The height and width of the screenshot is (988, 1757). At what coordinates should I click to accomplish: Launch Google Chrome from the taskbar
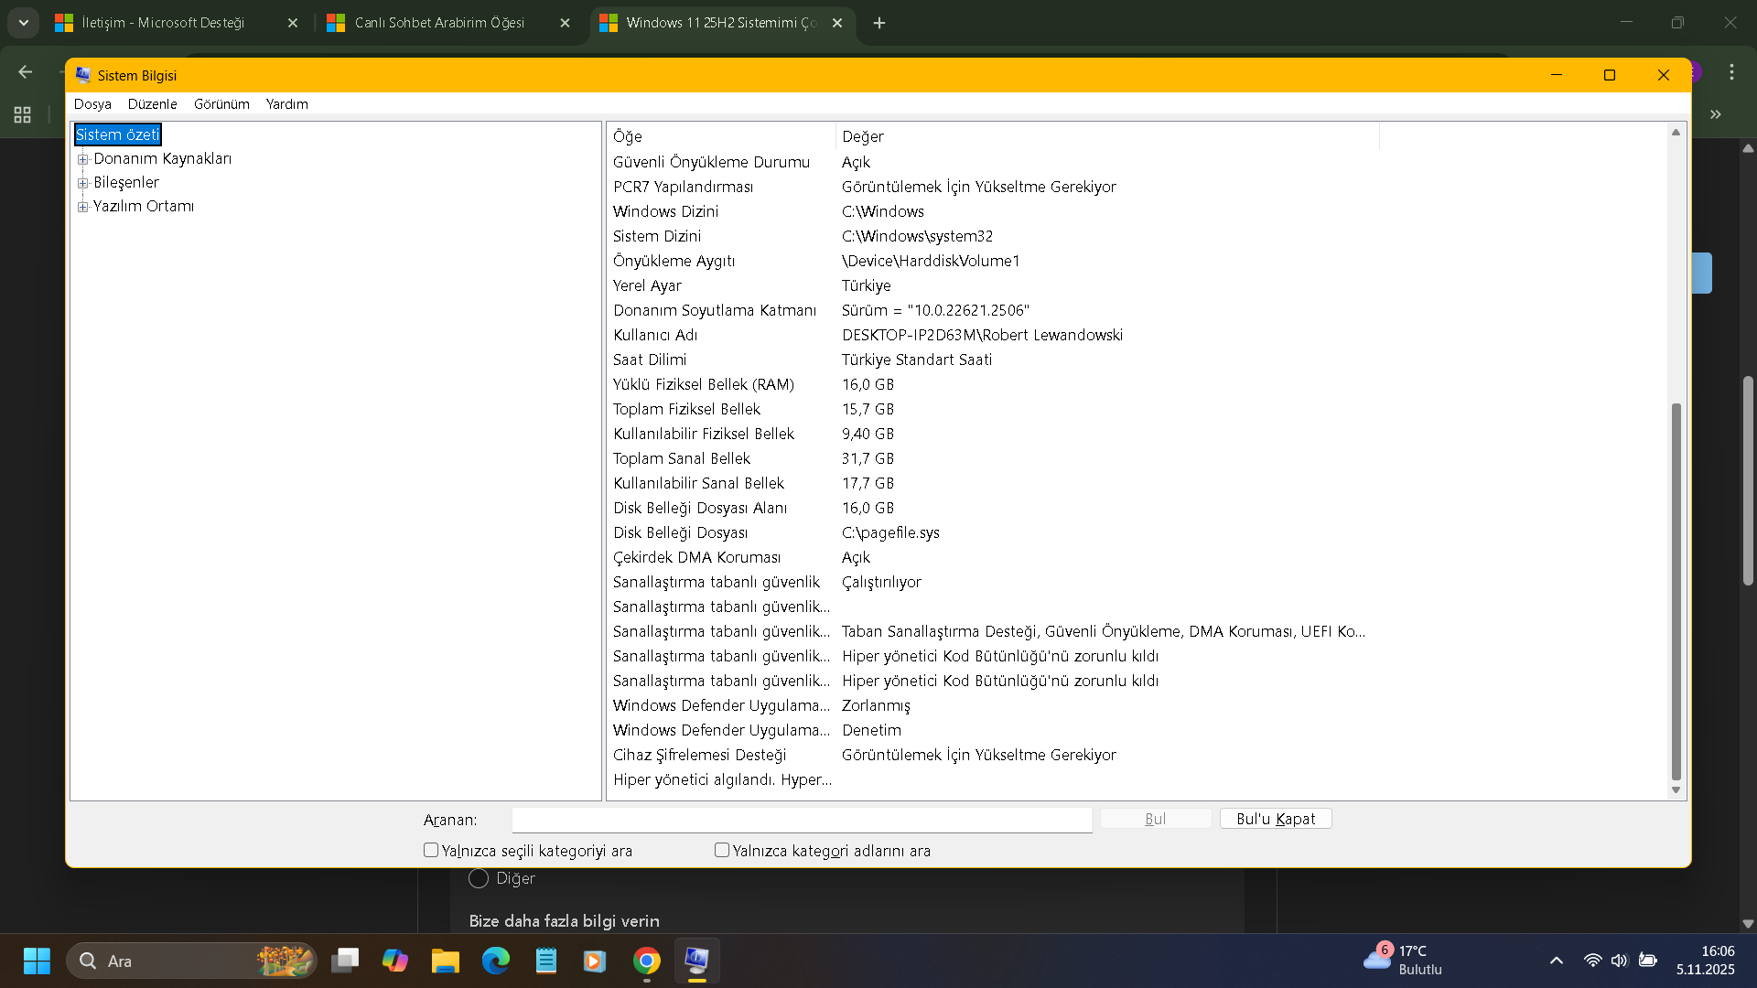click(x=647, y=961)
